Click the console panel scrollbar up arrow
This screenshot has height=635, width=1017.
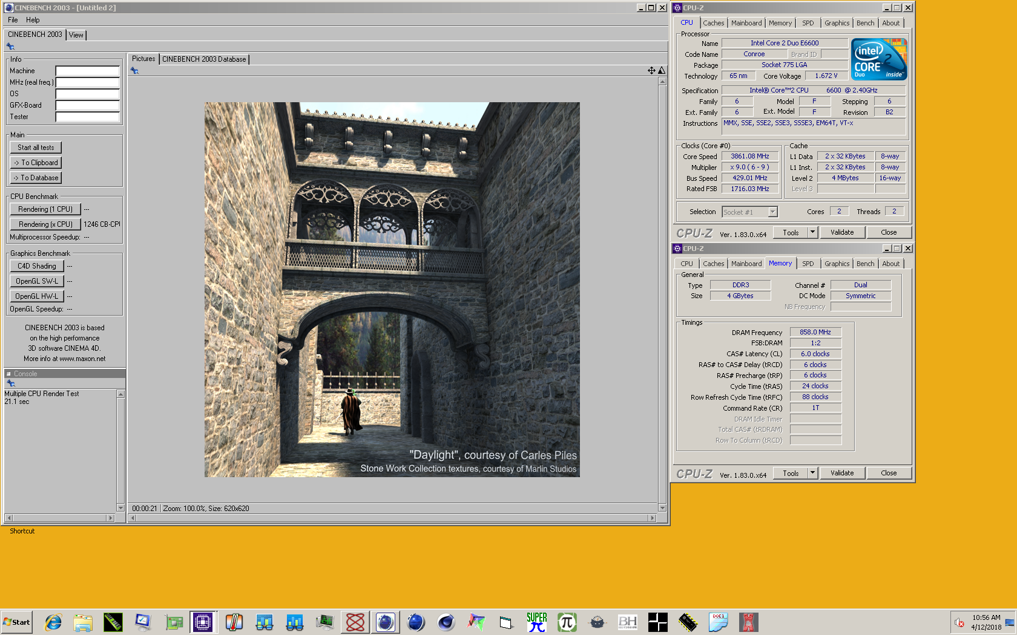pyautogui.click(x=120, y=394)
